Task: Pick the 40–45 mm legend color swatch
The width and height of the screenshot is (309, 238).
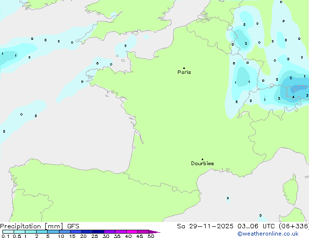Action: [x=132, y=232]
